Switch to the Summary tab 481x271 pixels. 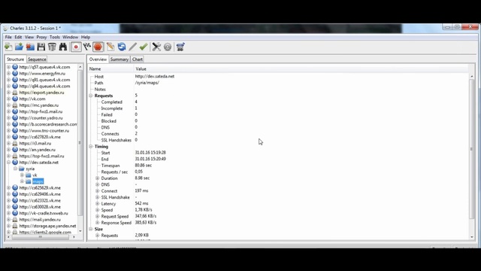[x=119, y=59]
